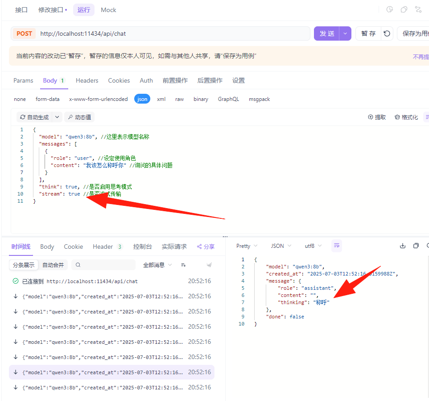Open the Pretty view dropdown
The image size is (429, 401).
coord(247,246)
